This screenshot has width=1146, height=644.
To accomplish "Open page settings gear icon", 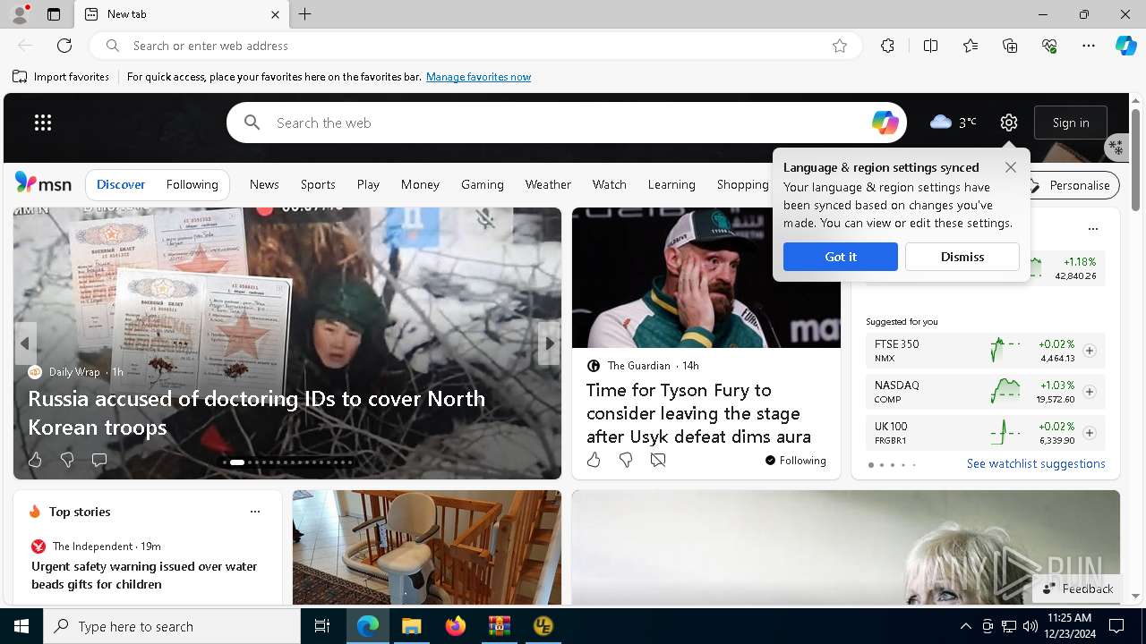I will coord(1009,123).
